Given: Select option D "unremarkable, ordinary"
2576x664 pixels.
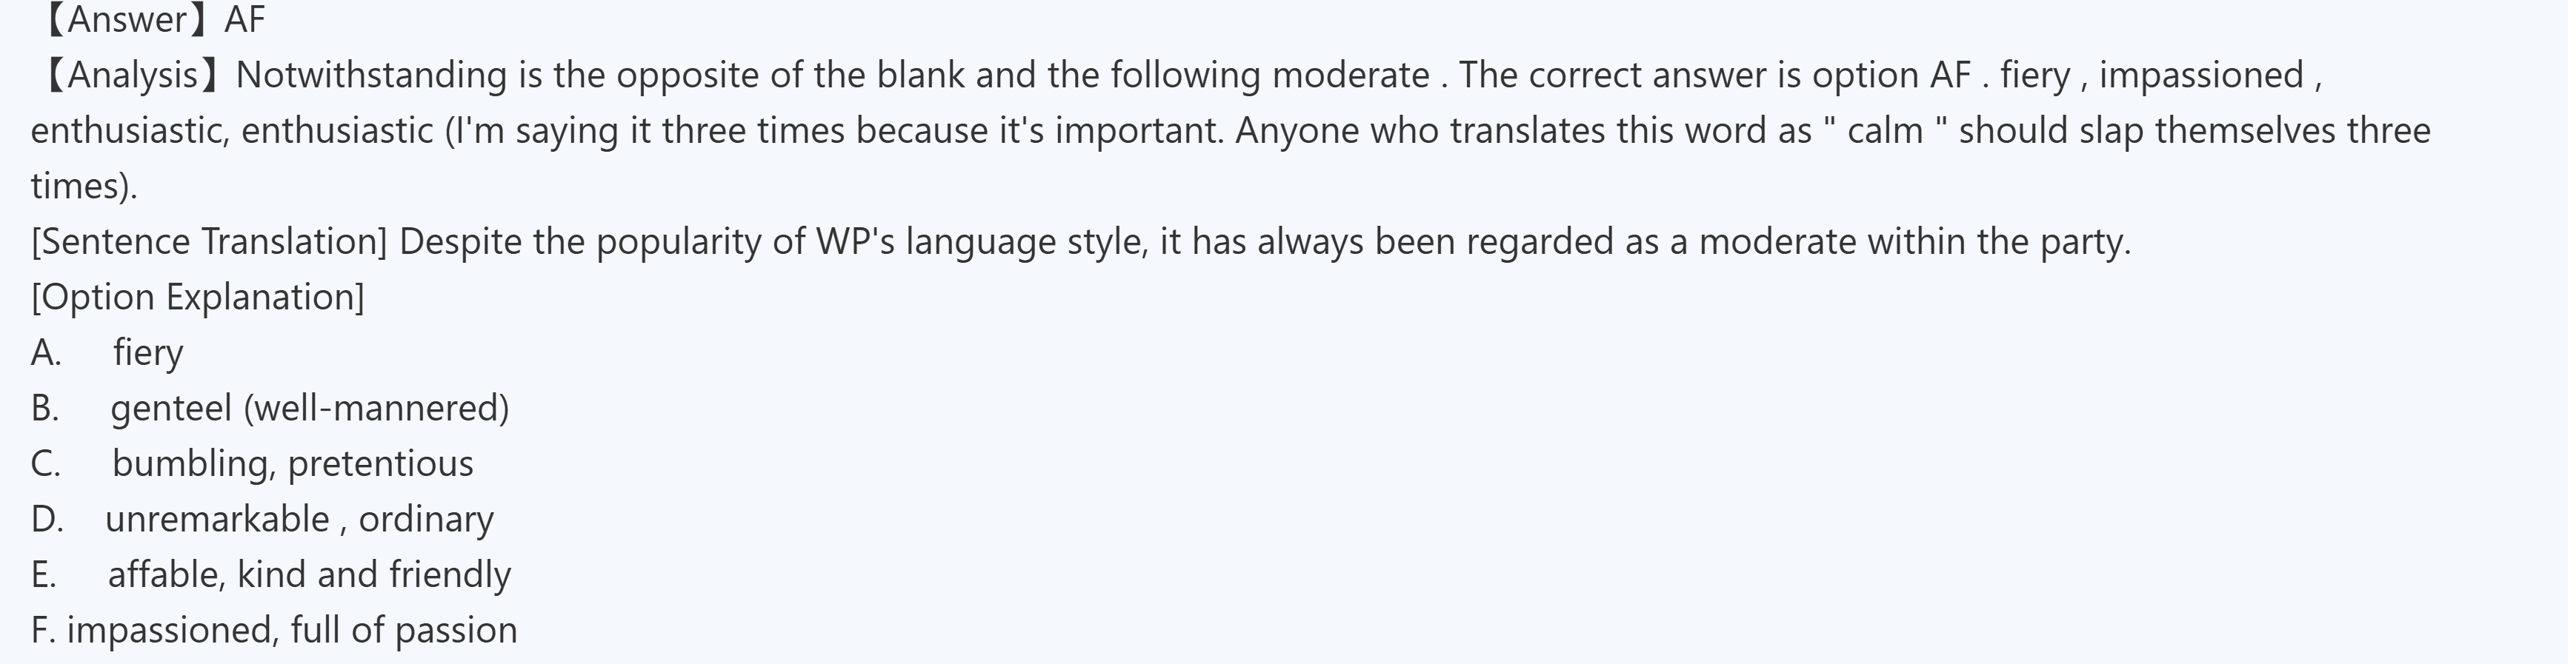Looking at the screenshot, I should [x=299, y=519].
